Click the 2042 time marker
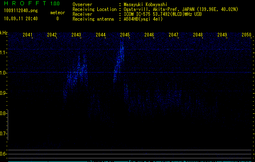Image resolution: width=255 pixels, height=162 pixels. pos(52,34)
